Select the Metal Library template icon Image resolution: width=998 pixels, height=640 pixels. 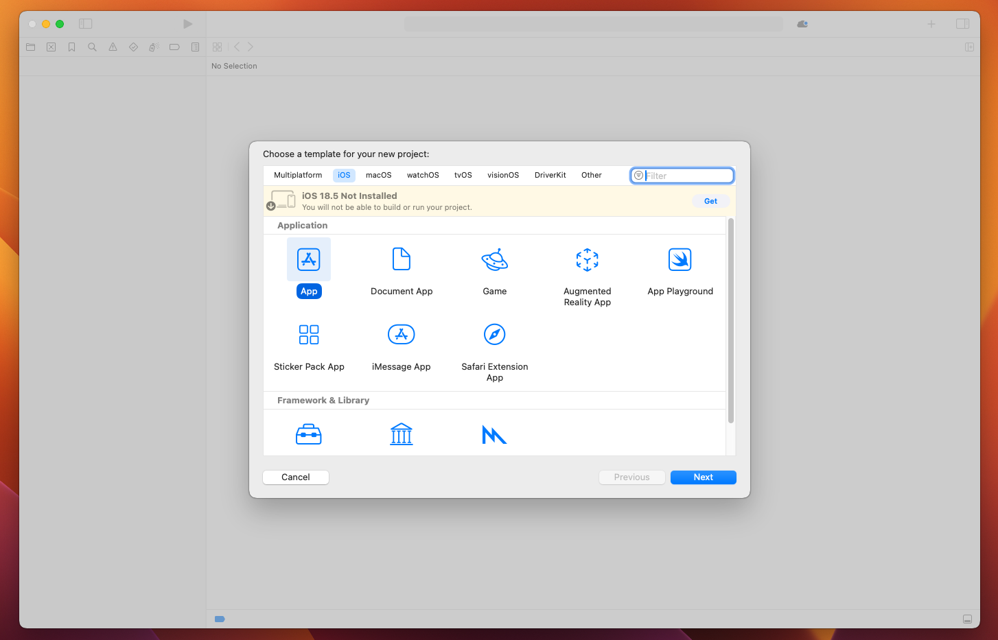(x=494, y=434)
